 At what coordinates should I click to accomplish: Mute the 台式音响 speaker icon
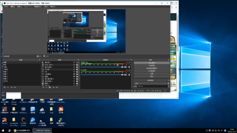coord(126,75)
